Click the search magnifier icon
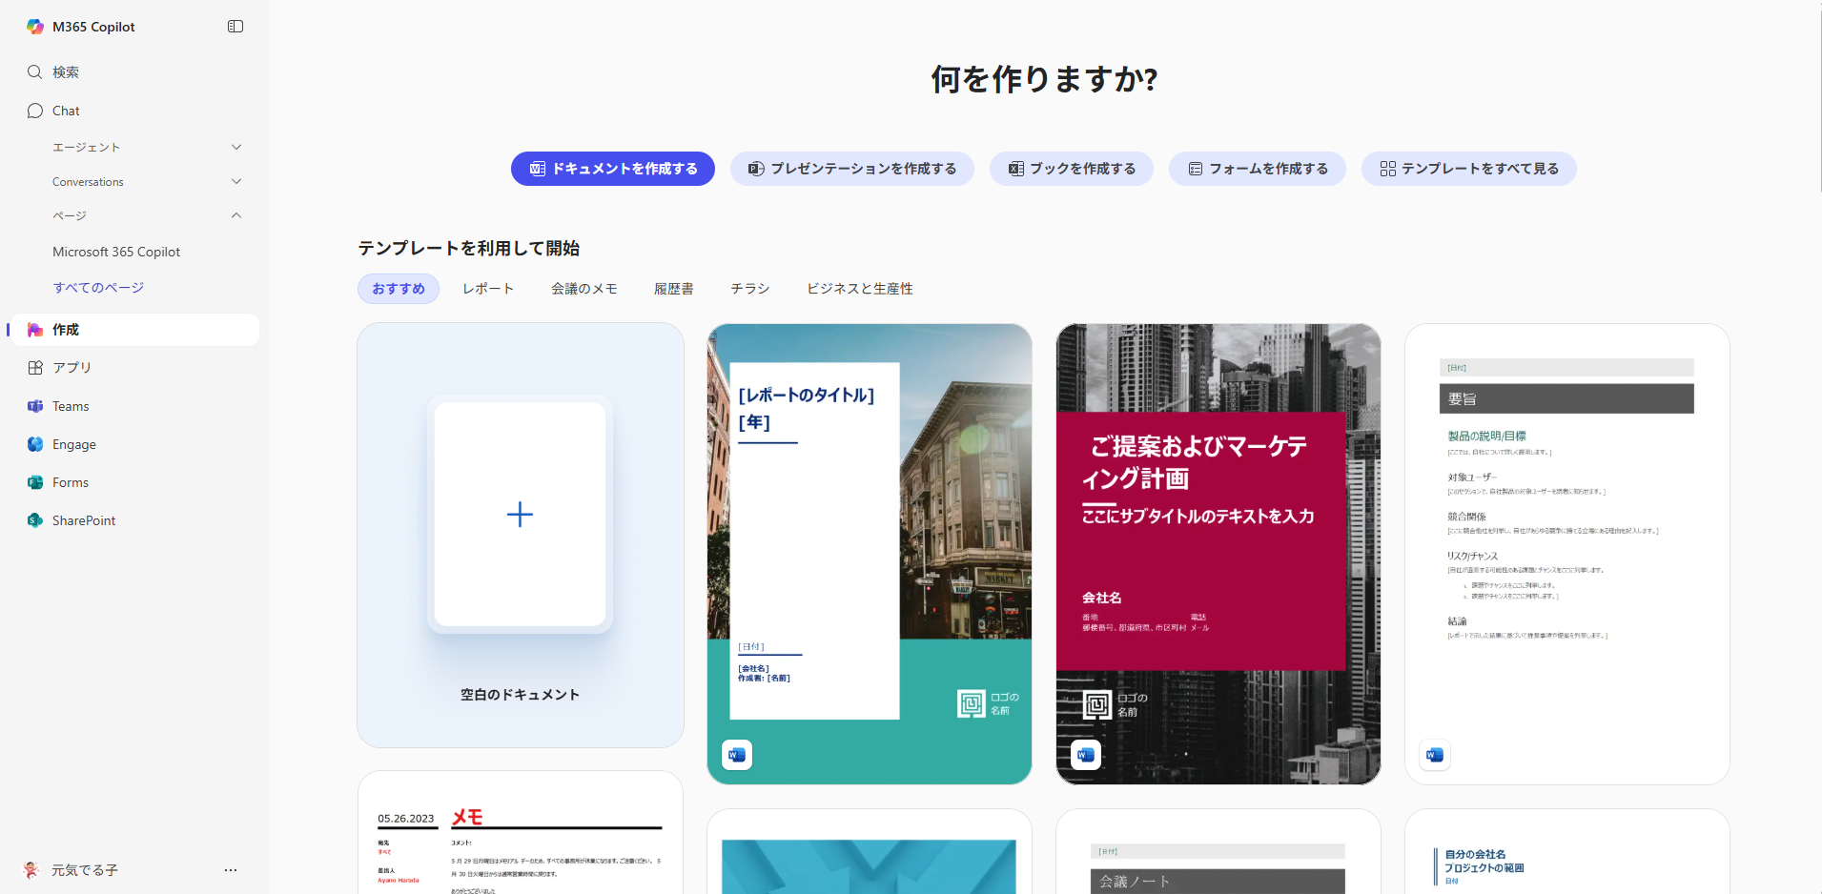 35,72
